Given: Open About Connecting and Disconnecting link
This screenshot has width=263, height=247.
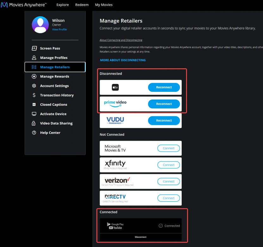Looking at the screenshot, I should pyautogui.click(x=121, y=40).
